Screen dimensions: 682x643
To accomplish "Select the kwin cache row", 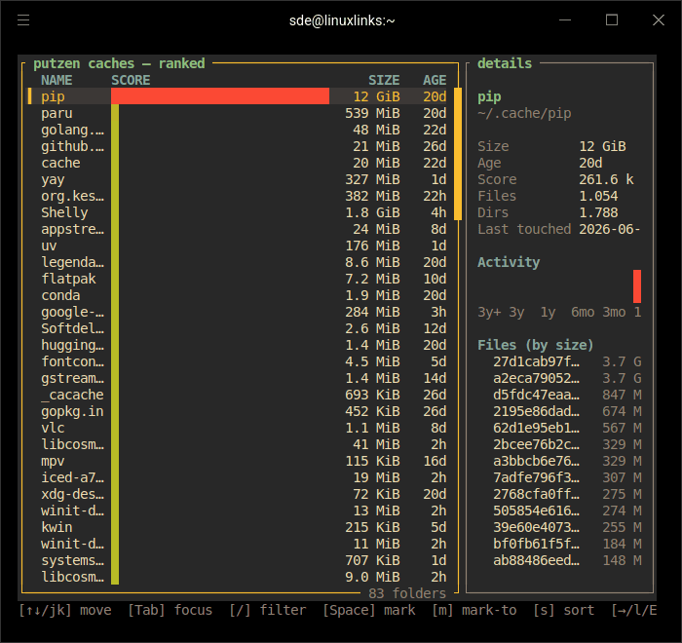I will tap(237, 527).
